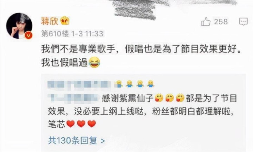Open 蒋欣's profile avatar picture
Viewport: 253px width, 152px height.
(x=19, y=26)
